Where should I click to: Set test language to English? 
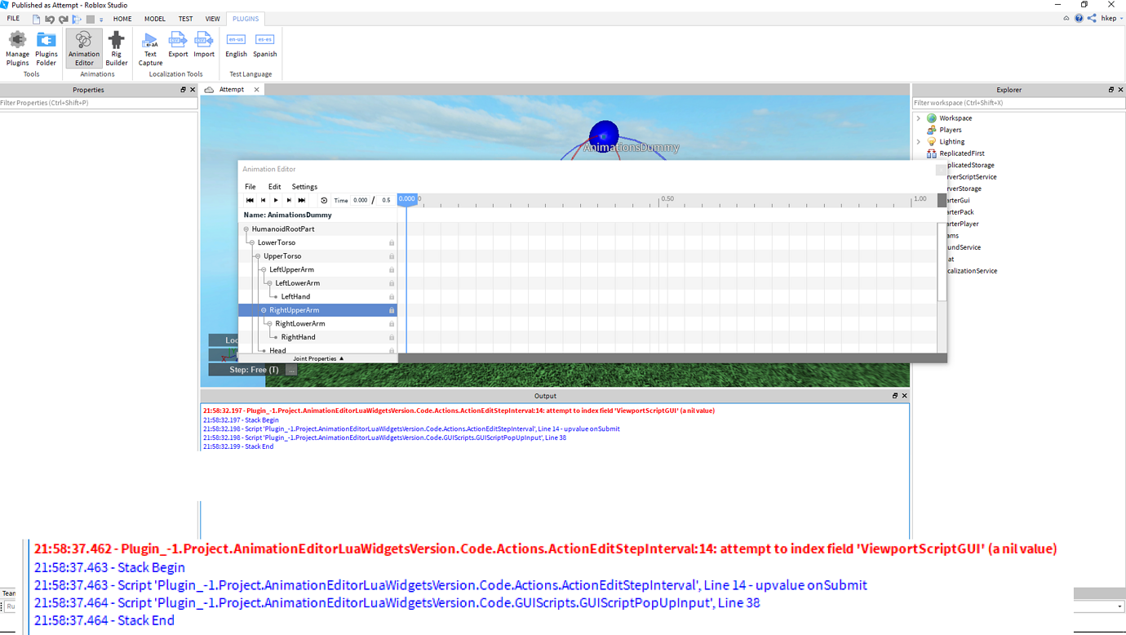pyautogui.click(x=236, y=45)
